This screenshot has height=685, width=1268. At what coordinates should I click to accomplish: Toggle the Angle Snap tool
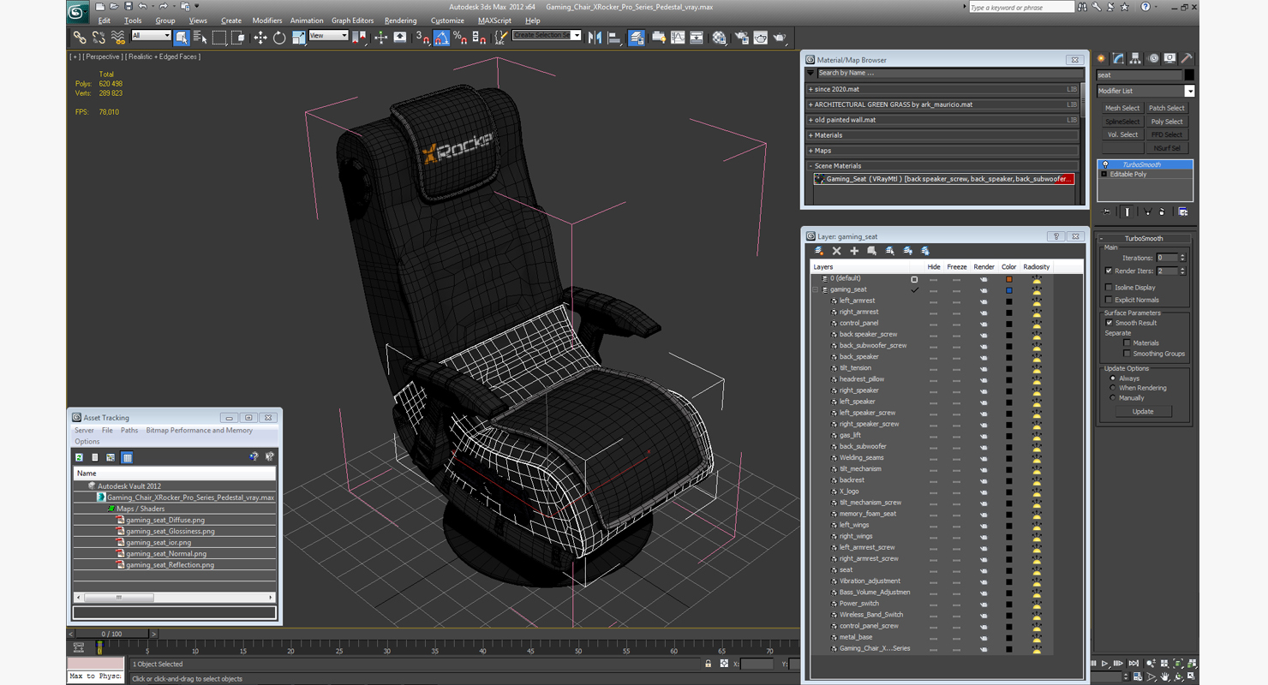[x=441, y=38]
